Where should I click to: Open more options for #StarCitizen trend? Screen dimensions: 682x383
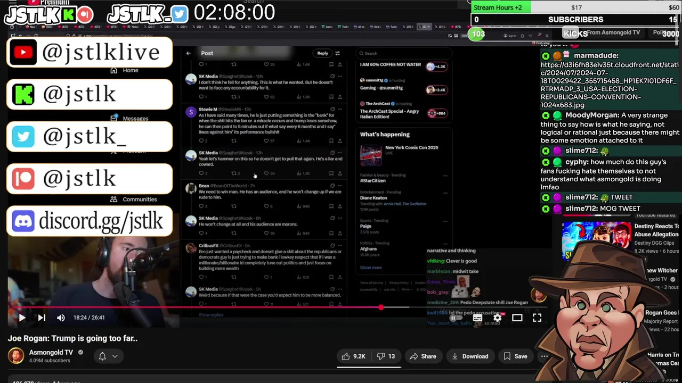coord(445,176)
